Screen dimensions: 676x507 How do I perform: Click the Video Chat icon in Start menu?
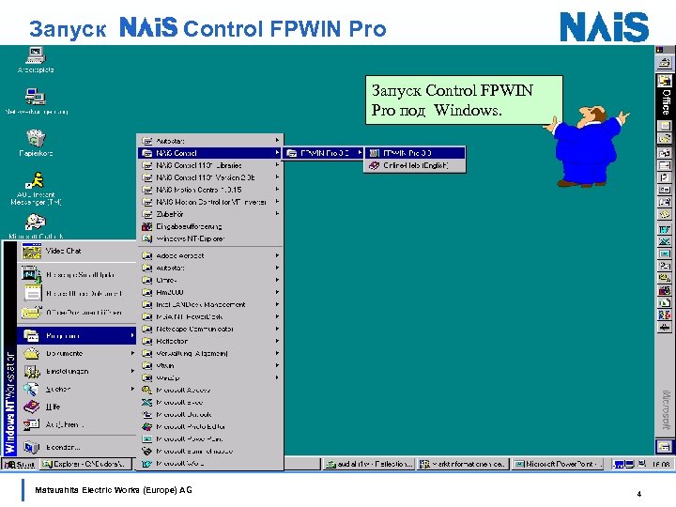(x=32, y=251)
